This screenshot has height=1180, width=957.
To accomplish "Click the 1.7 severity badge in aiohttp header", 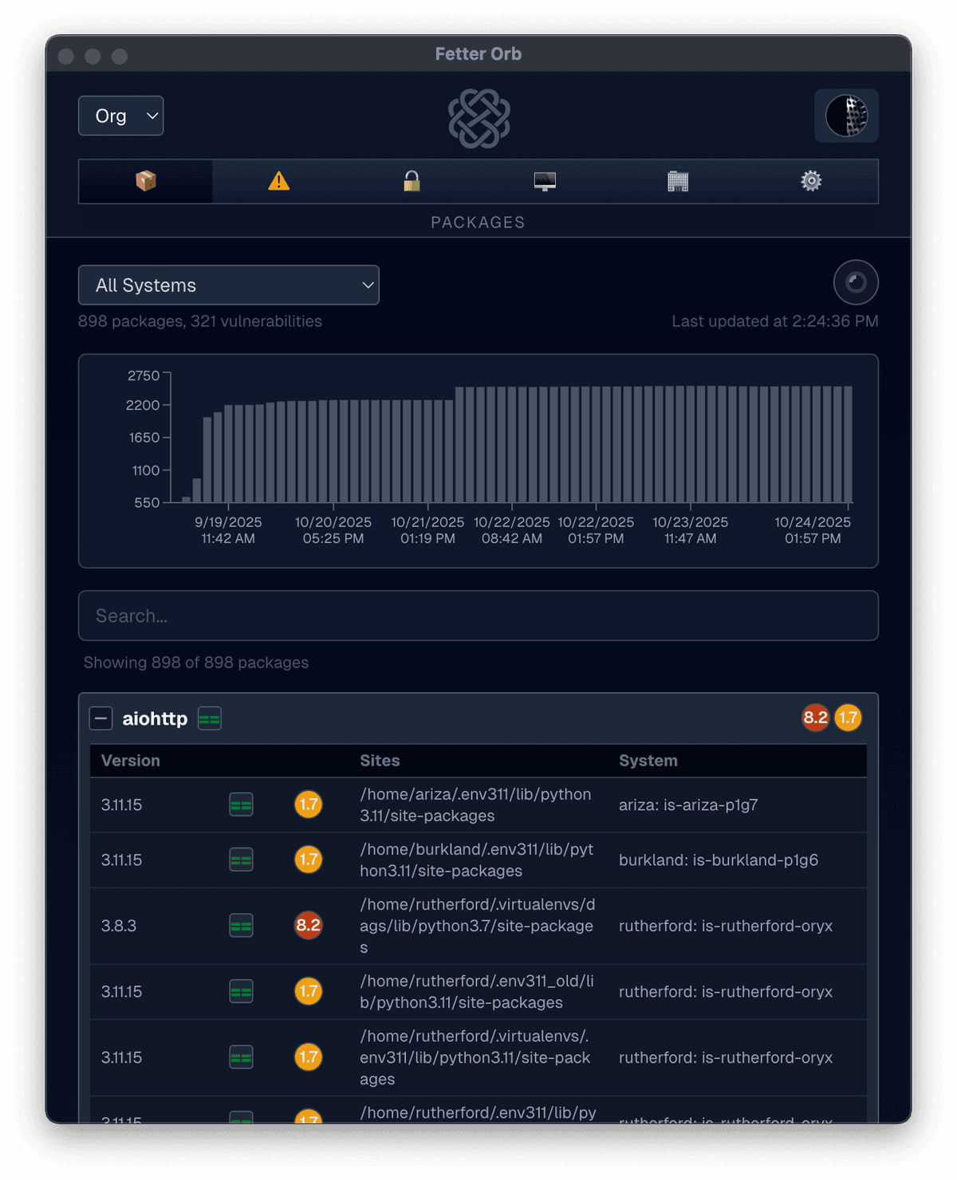I will click(848, 718).
